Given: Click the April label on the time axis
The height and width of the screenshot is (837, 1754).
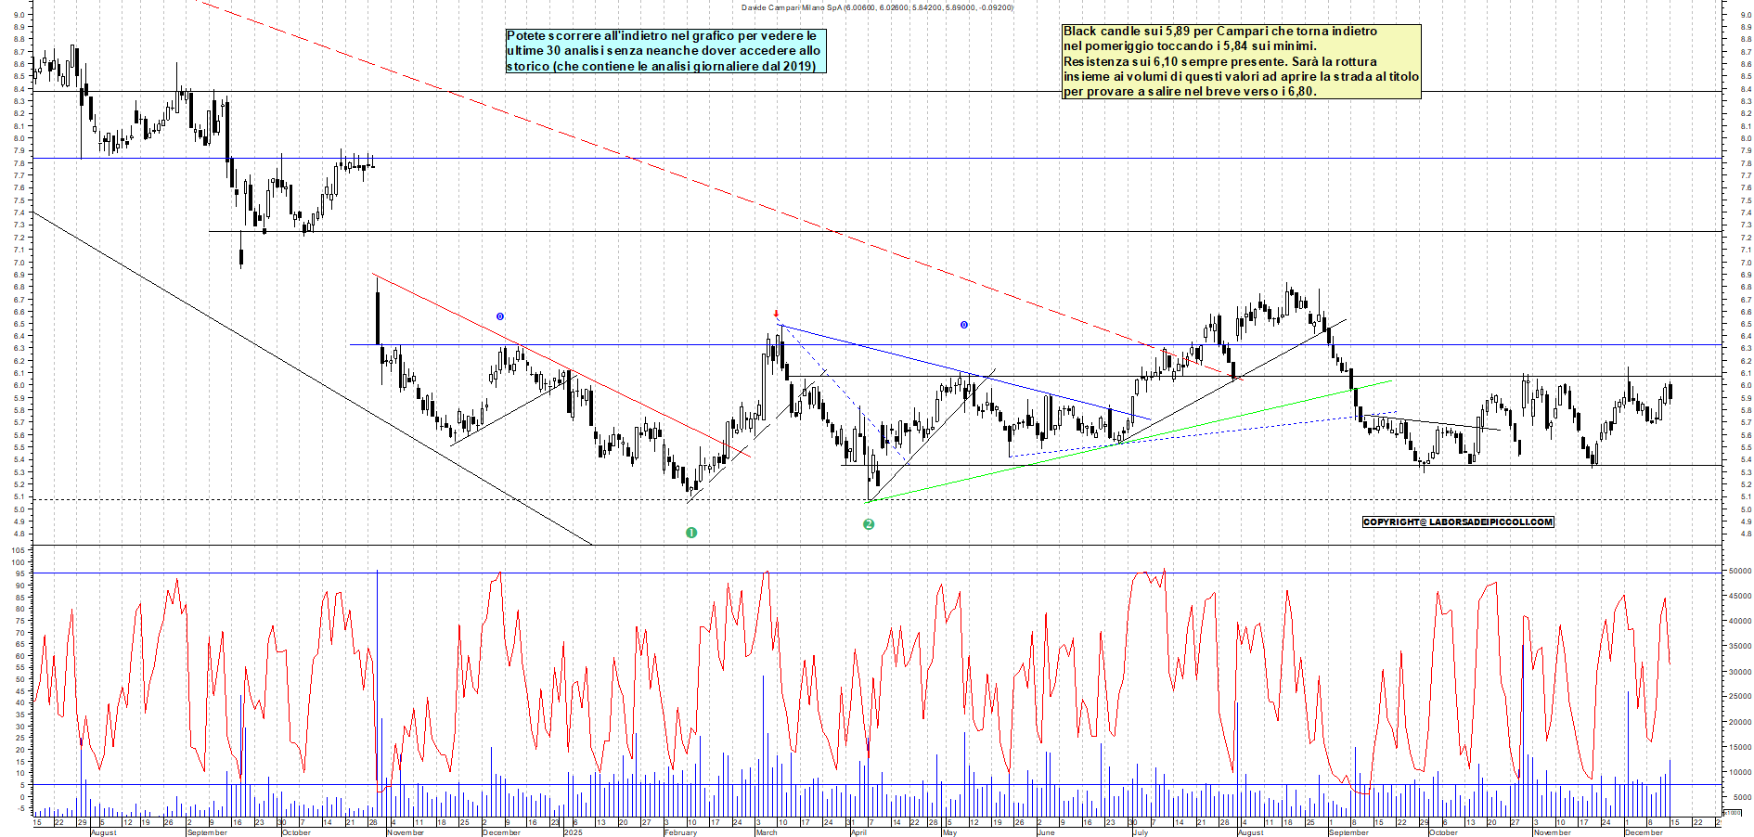Looking at the screenshot, I should pos(858,832).
